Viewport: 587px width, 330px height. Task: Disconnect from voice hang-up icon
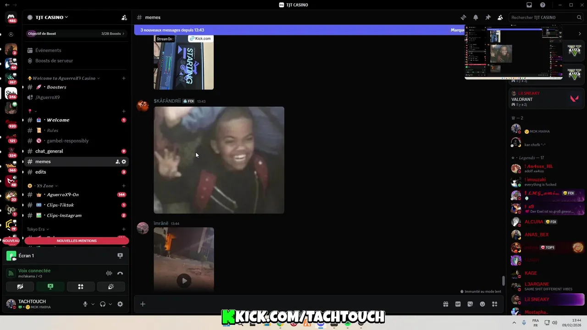pyautogui.click(x=120, y=273)
